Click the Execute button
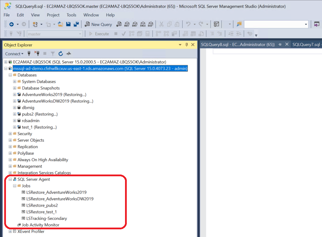This screenshot has width=322, height=237. point(99,34)
